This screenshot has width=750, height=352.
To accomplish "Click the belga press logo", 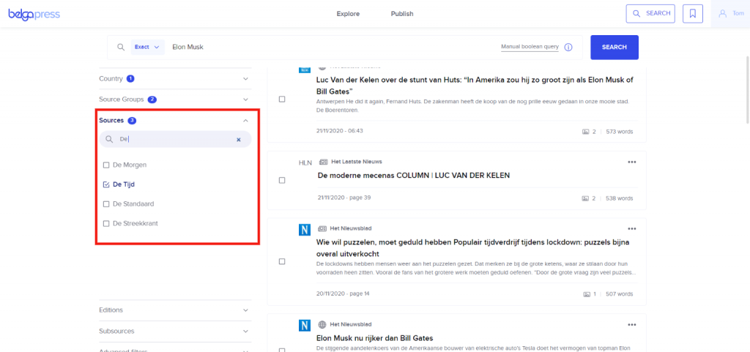I will point(34,15).
